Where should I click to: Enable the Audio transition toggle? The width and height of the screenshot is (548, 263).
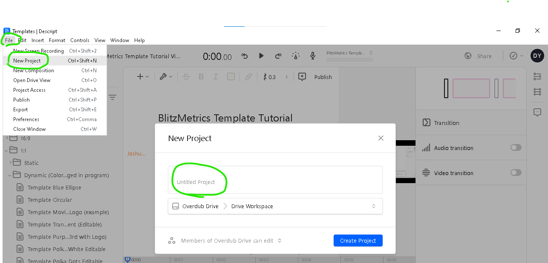tap(516, 147)
